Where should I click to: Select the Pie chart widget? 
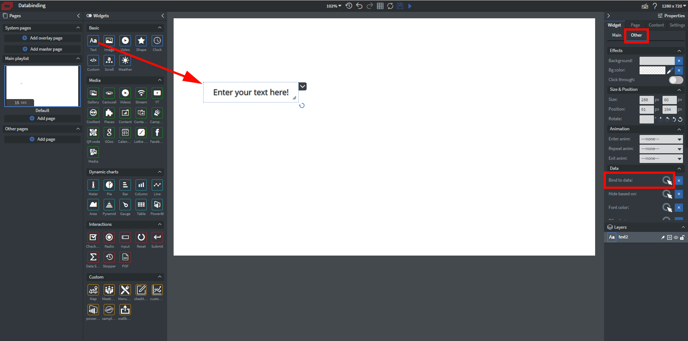[x=109, y=185]
